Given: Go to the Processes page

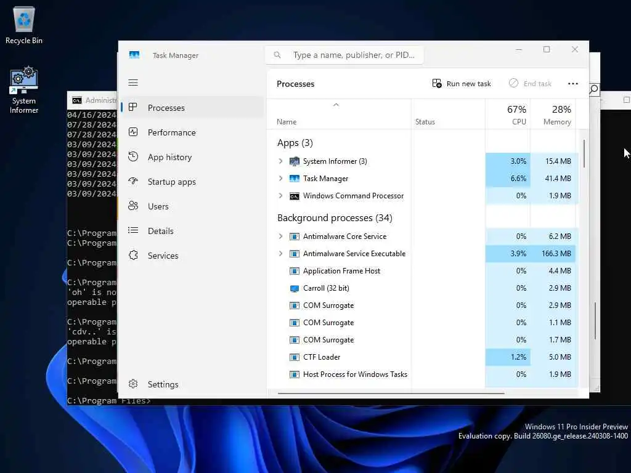Looking at the screenshot, I should pos(193,108).
